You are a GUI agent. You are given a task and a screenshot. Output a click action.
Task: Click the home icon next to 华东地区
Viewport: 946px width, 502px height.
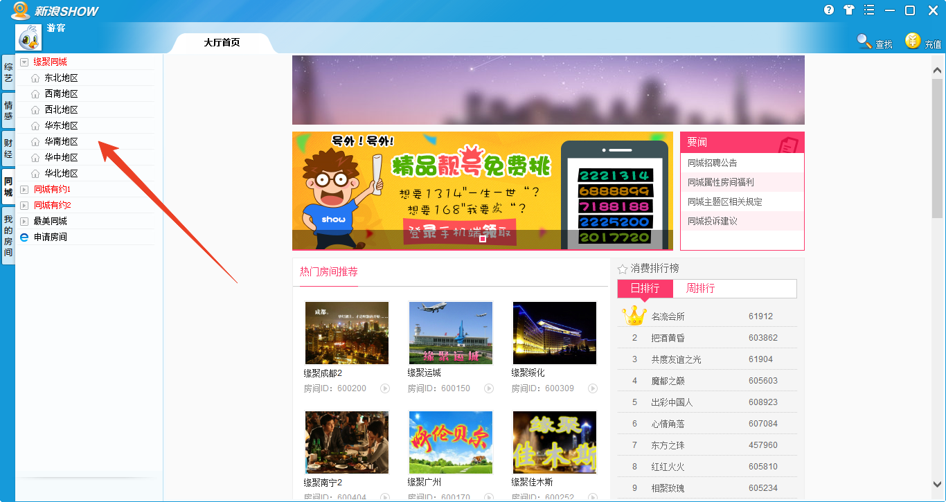[35, 125]
